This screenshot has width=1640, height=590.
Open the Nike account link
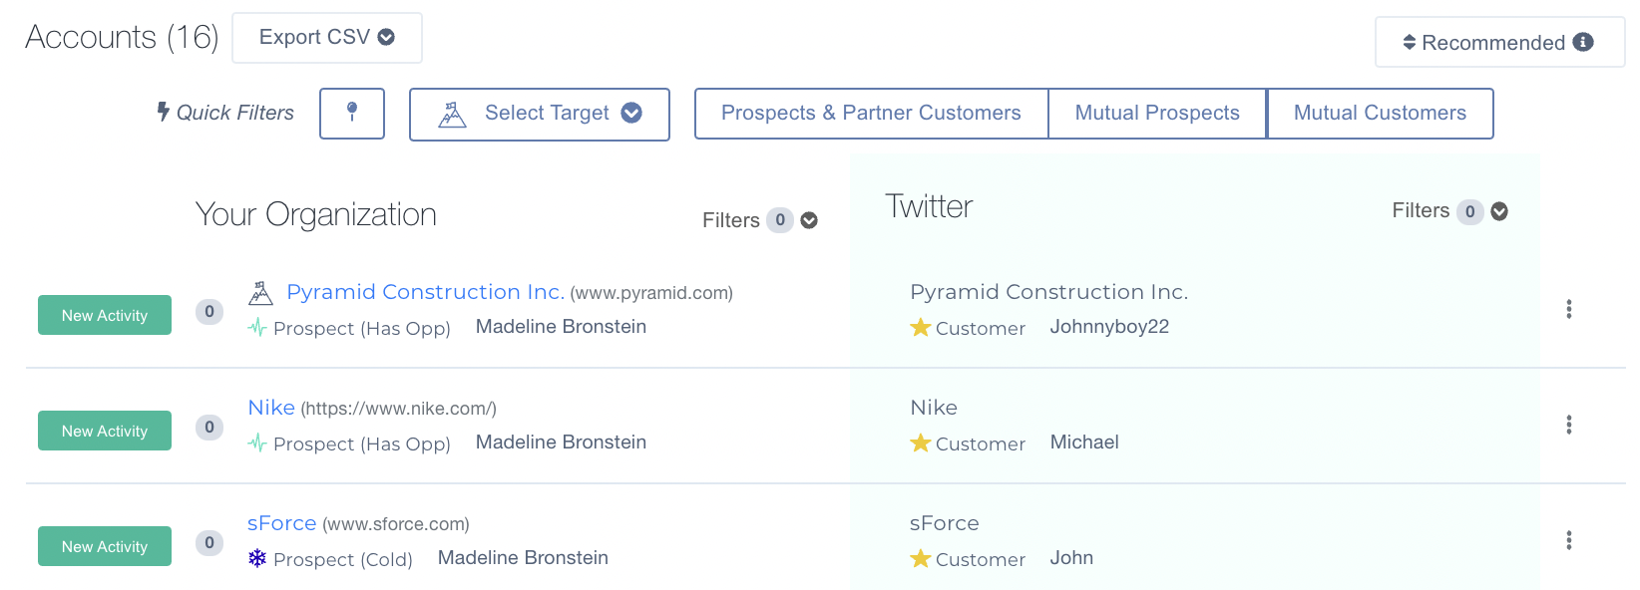(x=271, y=408)
